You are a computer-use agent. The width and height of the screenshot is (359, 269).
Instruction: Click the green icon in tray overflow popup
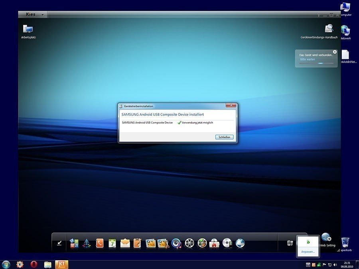coord(308,242)
